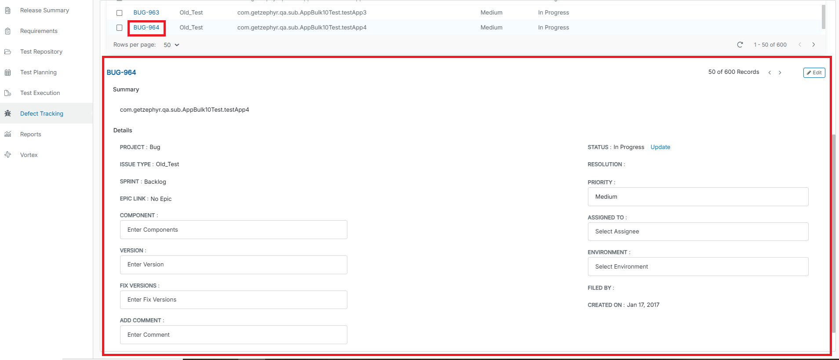The height and width of the screenshot is (360, 839).
Task: Tick the checkbox for BUG-964
Action: click(119, 28)
